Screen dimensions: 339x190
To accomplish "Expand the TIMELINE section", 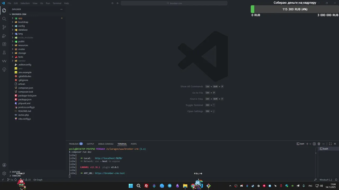I will [16, 176].
